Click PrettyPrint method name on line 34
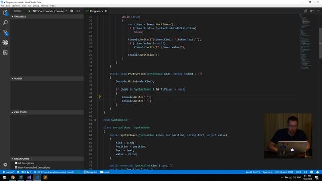The width and height of the screenshot is (322, 181). 136,74
